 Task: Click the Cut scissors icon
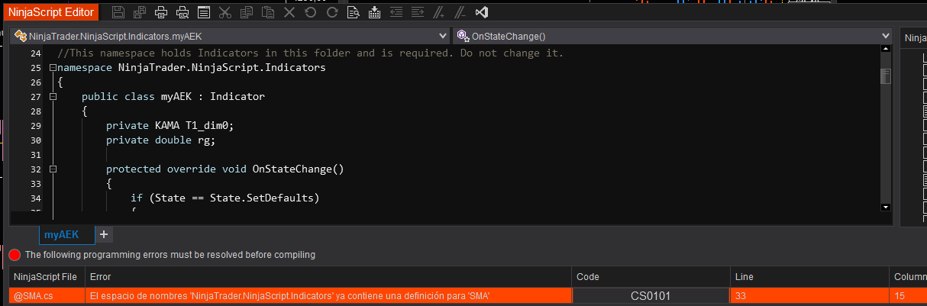224,12
